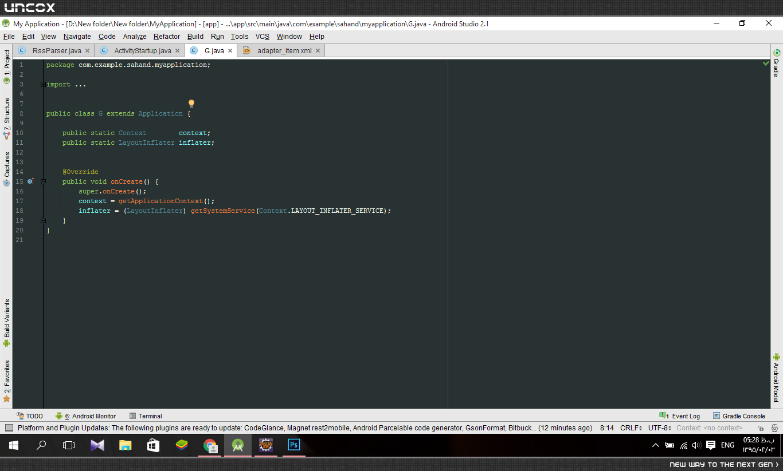
Task: Change UTF-8 file encoding
Action: click(x=659, y=428)
